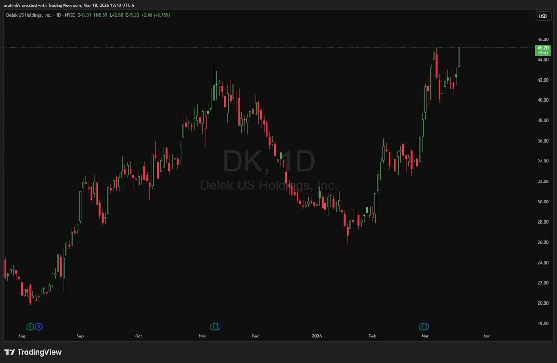The height and width of the screenshot is (363, 557).
Task: Click the 28.00 price scale label
Action: coord(543,222)
